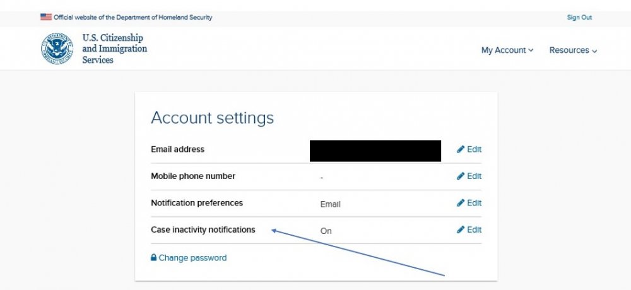Viewport: 631px width, 290px height.
Task: Edit the Notification preferences setting
Action: (469, 203)
